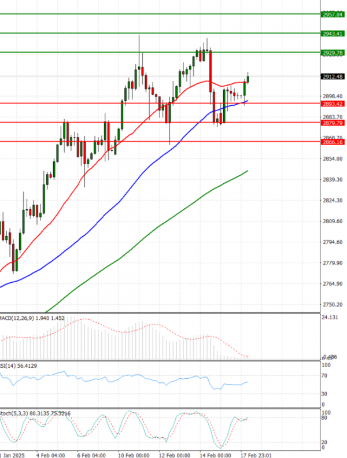Select the 2866.16 red support label

coord(333,142)
